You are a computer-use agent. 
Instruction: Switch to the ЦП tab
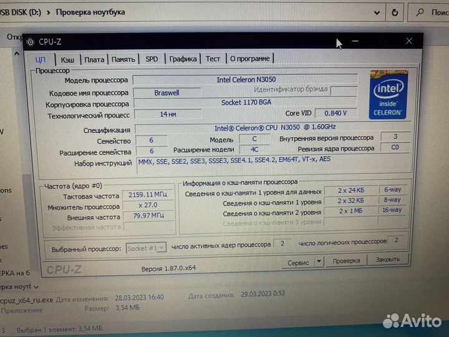41,60
